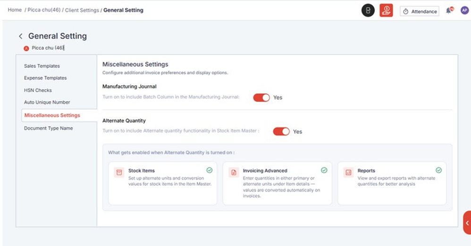Click the Invoicing Advanced document icon
The image size is (471, 246).
coord(234,173)
